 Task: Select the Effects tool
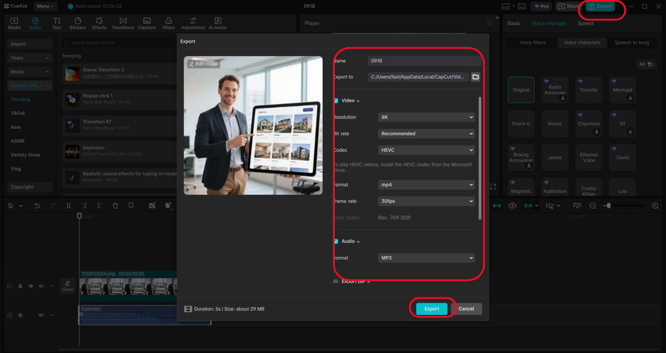point(99,23)
